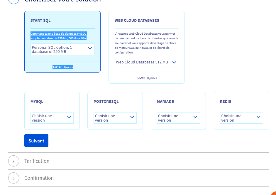Choose the MYSQL card heading
276x195 pixels.
(x=37, y=102)
